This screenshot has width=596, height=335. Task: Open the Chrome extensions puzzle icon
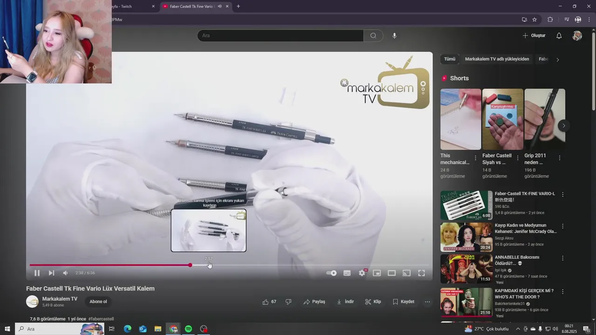(550, 20)
